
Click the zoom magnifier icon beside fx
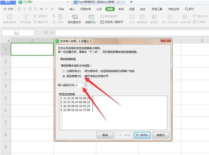coord(46,33)
